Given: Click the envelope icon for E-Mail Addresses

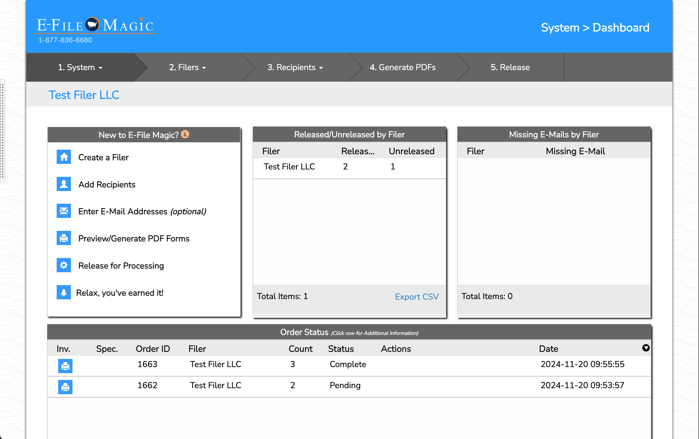Looking at the screenshot, I should [x=64, y=211].
